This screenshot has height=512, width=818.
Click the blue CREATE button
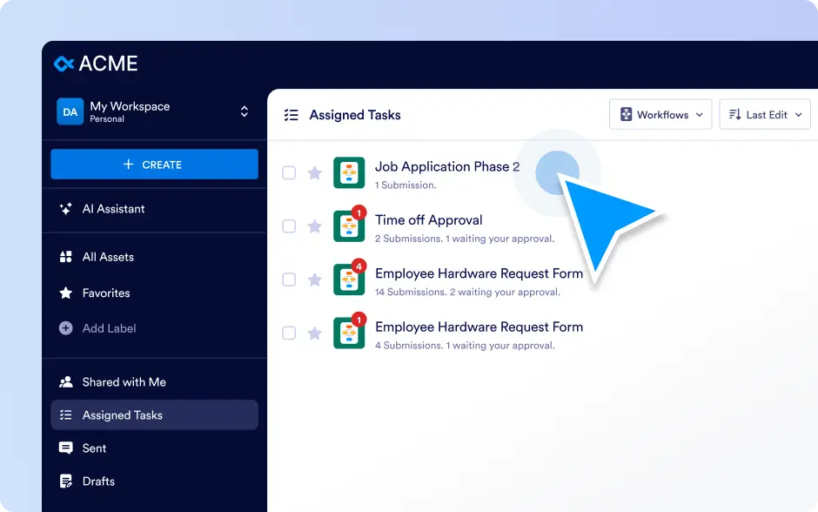coord(154,165)
